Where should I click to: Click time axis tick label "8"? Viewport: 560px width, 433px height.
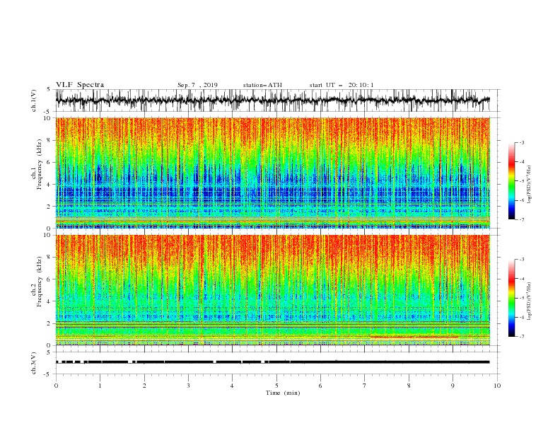tap(409, 386)
